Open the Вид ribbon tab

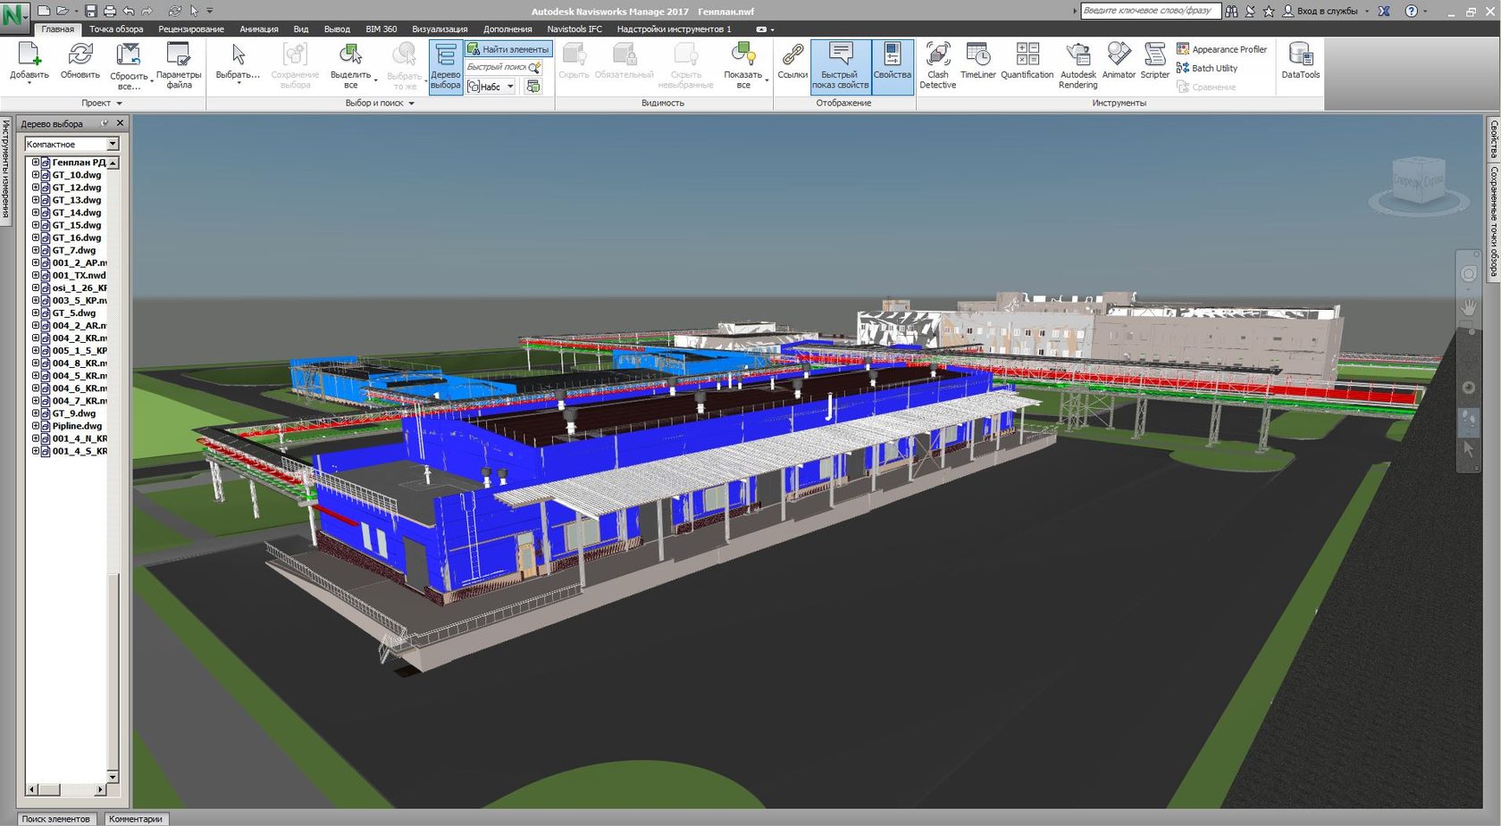(301, 29)
